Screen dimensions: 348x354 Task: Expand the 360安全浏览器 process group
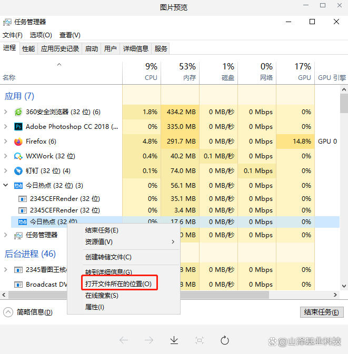[6, 112]
